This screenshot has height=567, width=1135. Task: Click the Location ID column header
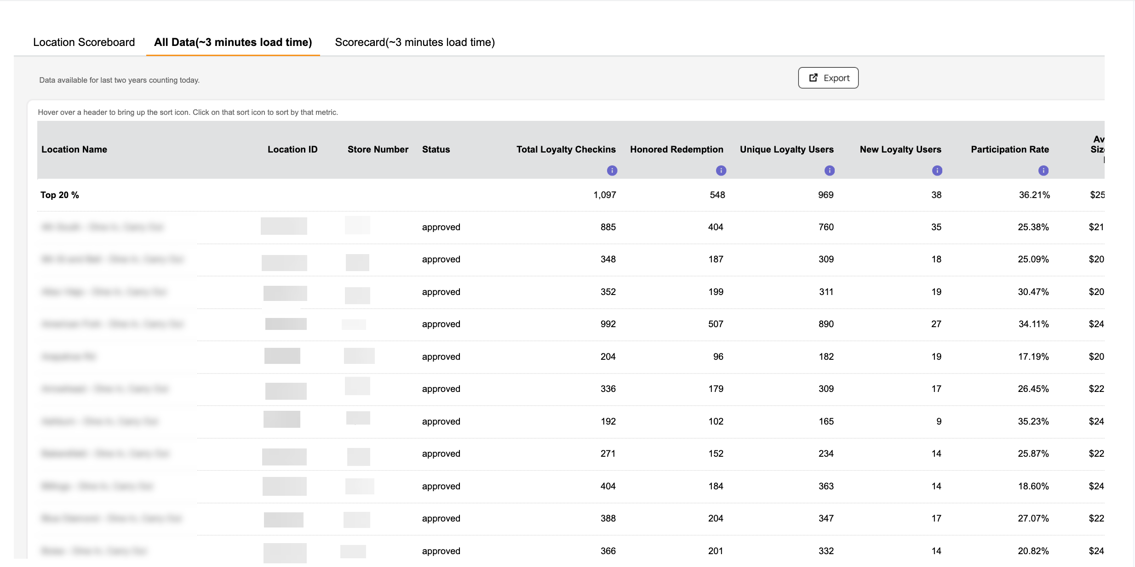click(x=292, y=149)
